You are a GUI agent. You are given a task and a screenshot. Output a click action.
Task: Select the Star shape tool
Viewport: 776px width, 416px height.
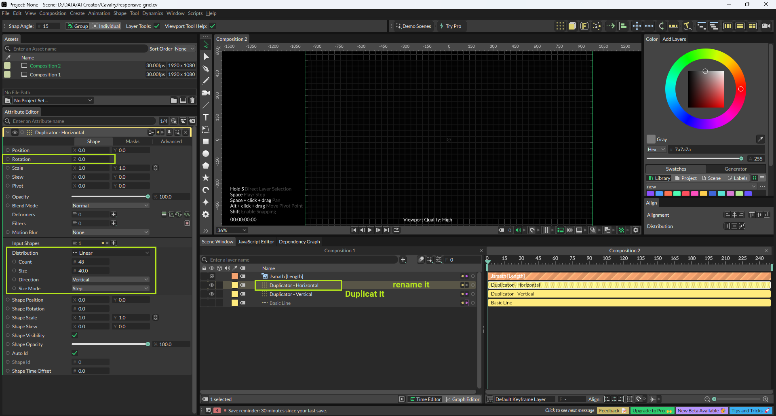(x=206, y=178)
